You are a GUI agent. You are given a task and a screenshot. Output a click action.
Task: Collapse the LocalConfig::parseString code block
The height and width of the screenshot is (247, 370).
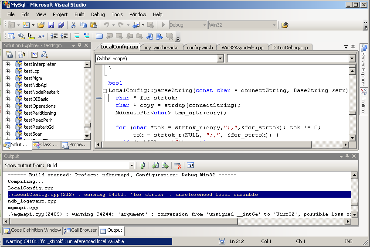pos(104,91)
